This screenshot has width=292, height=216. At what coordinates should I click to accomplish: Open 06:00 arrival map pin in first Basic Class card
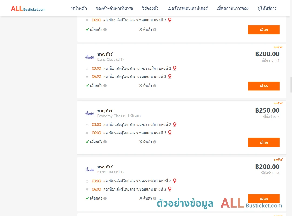click(170, 76)
